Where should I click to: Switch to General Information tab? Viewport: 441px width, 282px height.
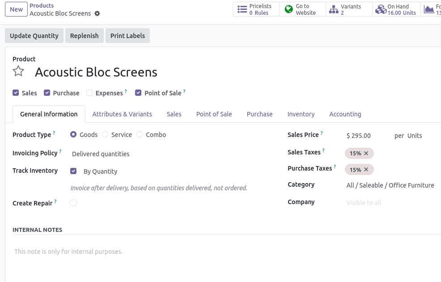point(49,114)
